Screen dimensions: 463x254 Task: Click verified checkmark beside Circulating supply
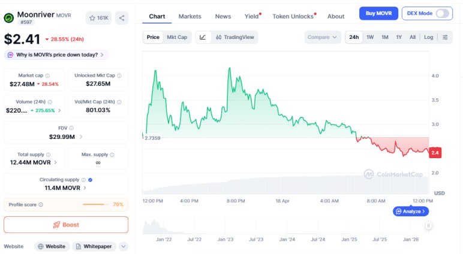click(x=91, y=180)
